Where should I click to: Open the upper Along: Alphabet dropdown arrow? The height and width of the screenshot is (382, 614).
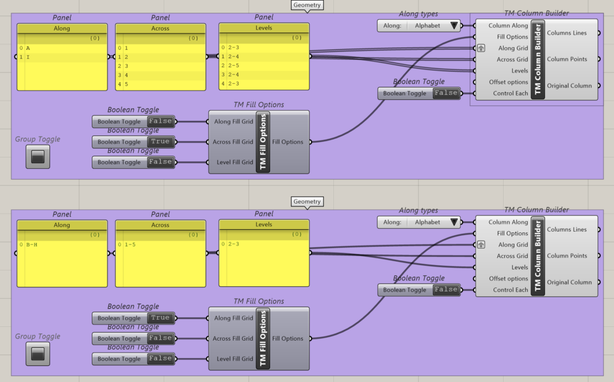pos(454,26)
